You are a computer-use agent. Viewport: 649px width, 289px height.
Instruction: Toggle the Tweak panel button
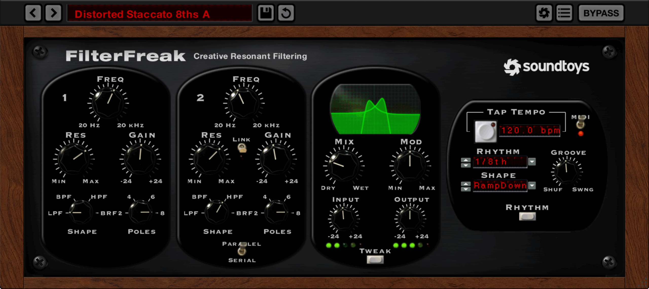pos(375,260)
